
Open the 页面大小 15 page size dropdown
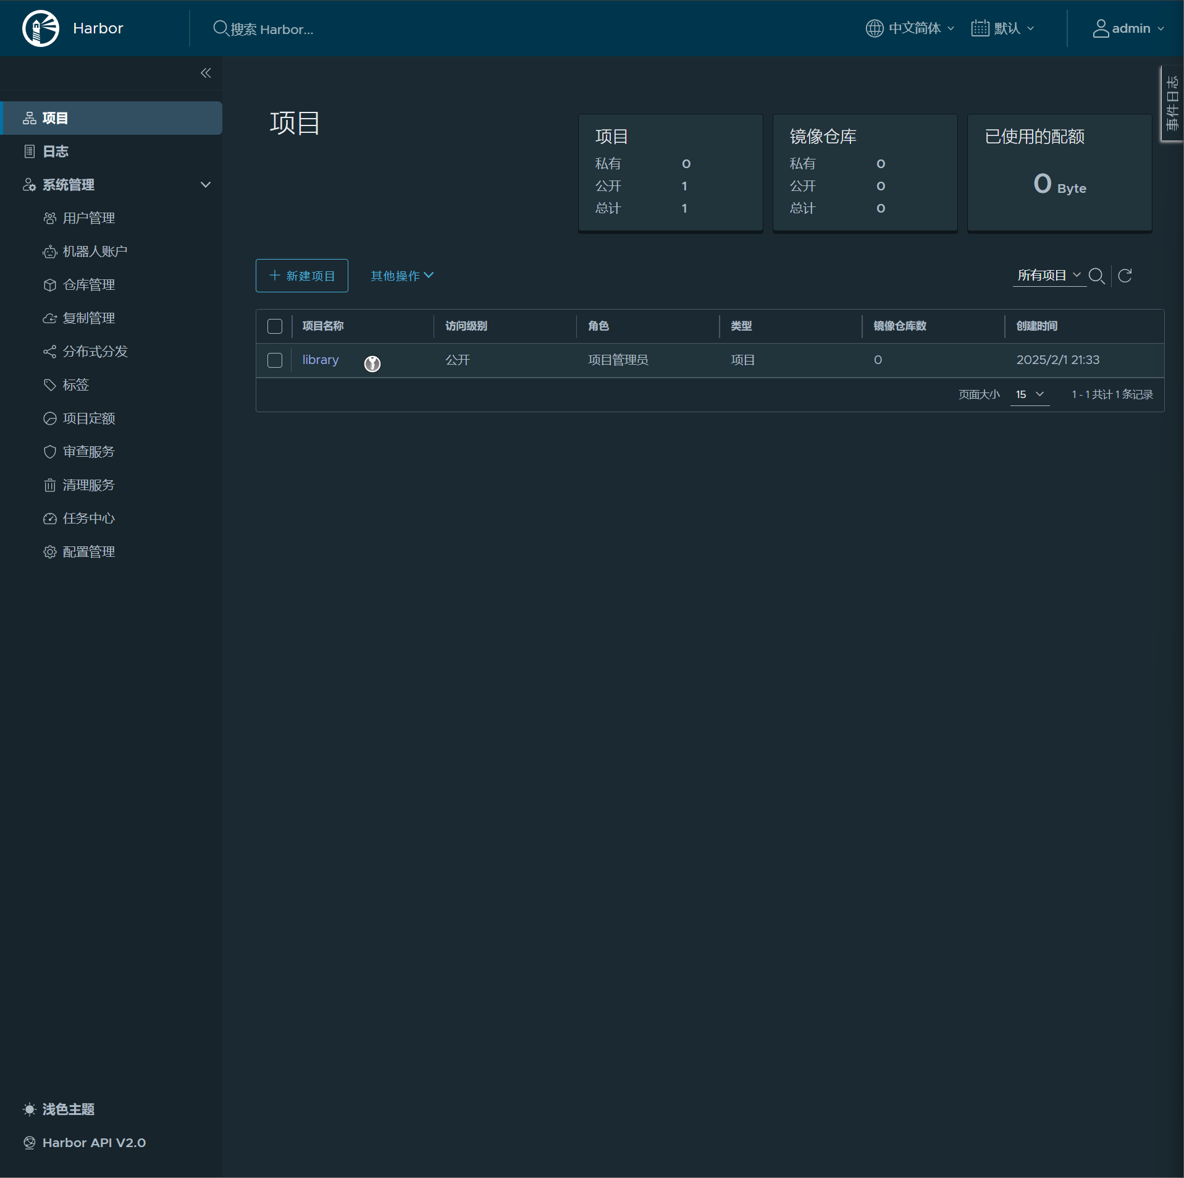click(1030, 394)
